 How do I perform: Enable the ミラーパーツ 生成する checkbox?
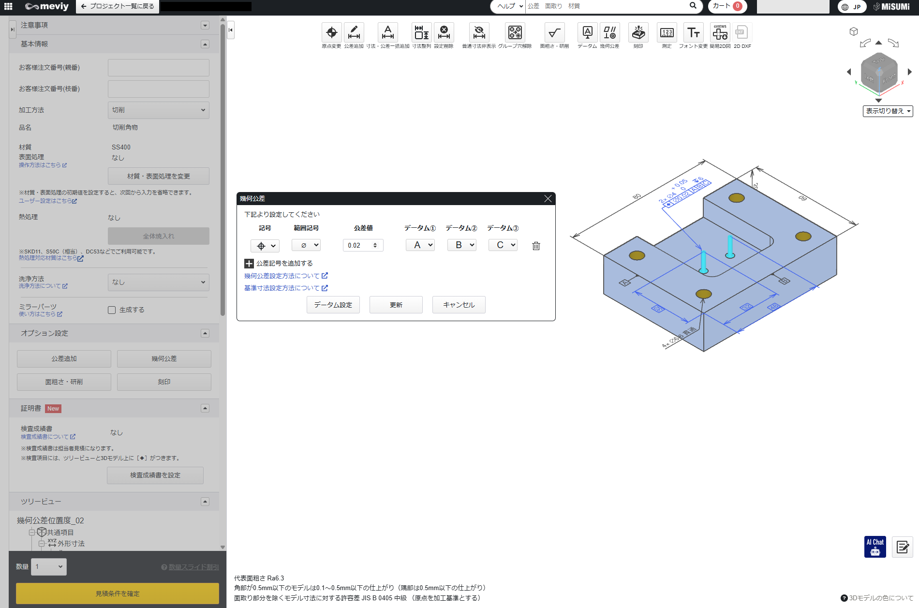tap(112, 310)
